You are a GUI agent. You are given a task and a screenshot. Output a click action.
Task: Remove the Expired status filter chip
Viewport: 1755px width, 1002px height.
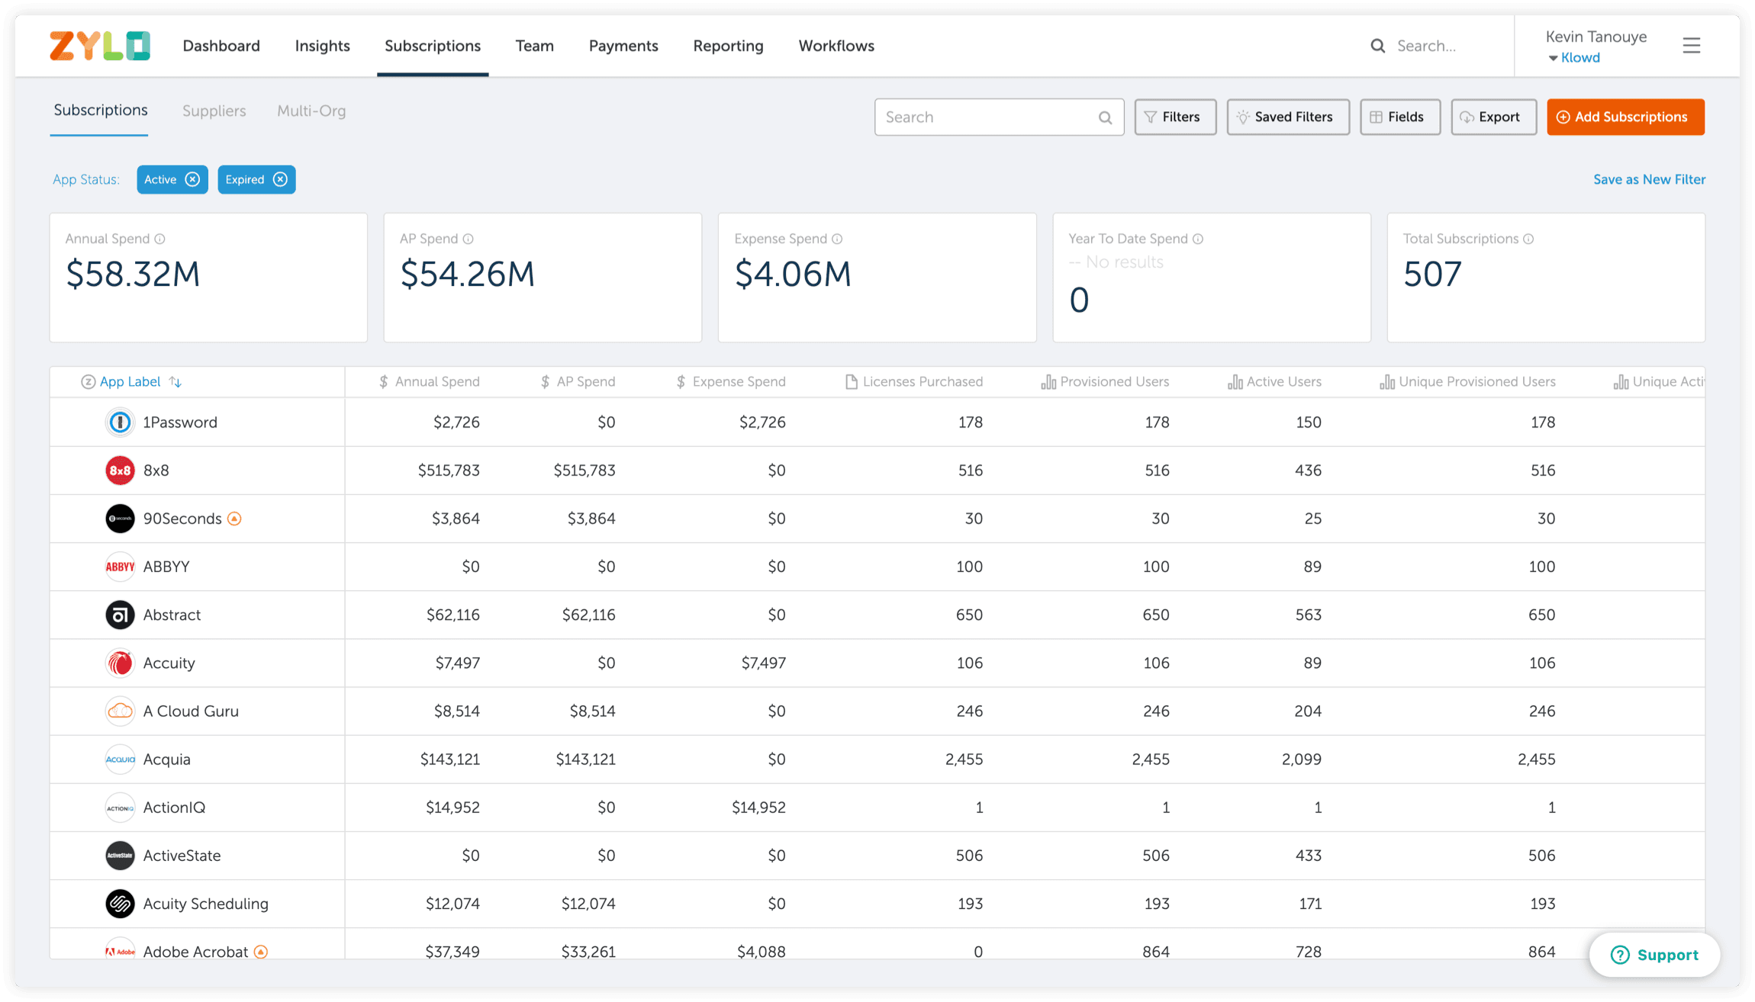click(x=281, y=179)
